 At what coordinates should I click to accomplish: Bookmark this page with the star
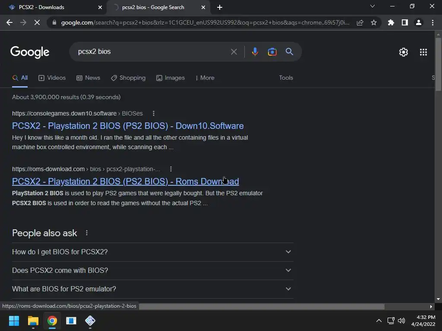[x=374, y=22]
